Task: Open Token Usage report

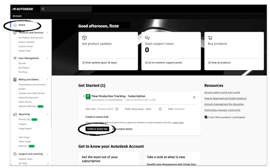Action: 25,141
